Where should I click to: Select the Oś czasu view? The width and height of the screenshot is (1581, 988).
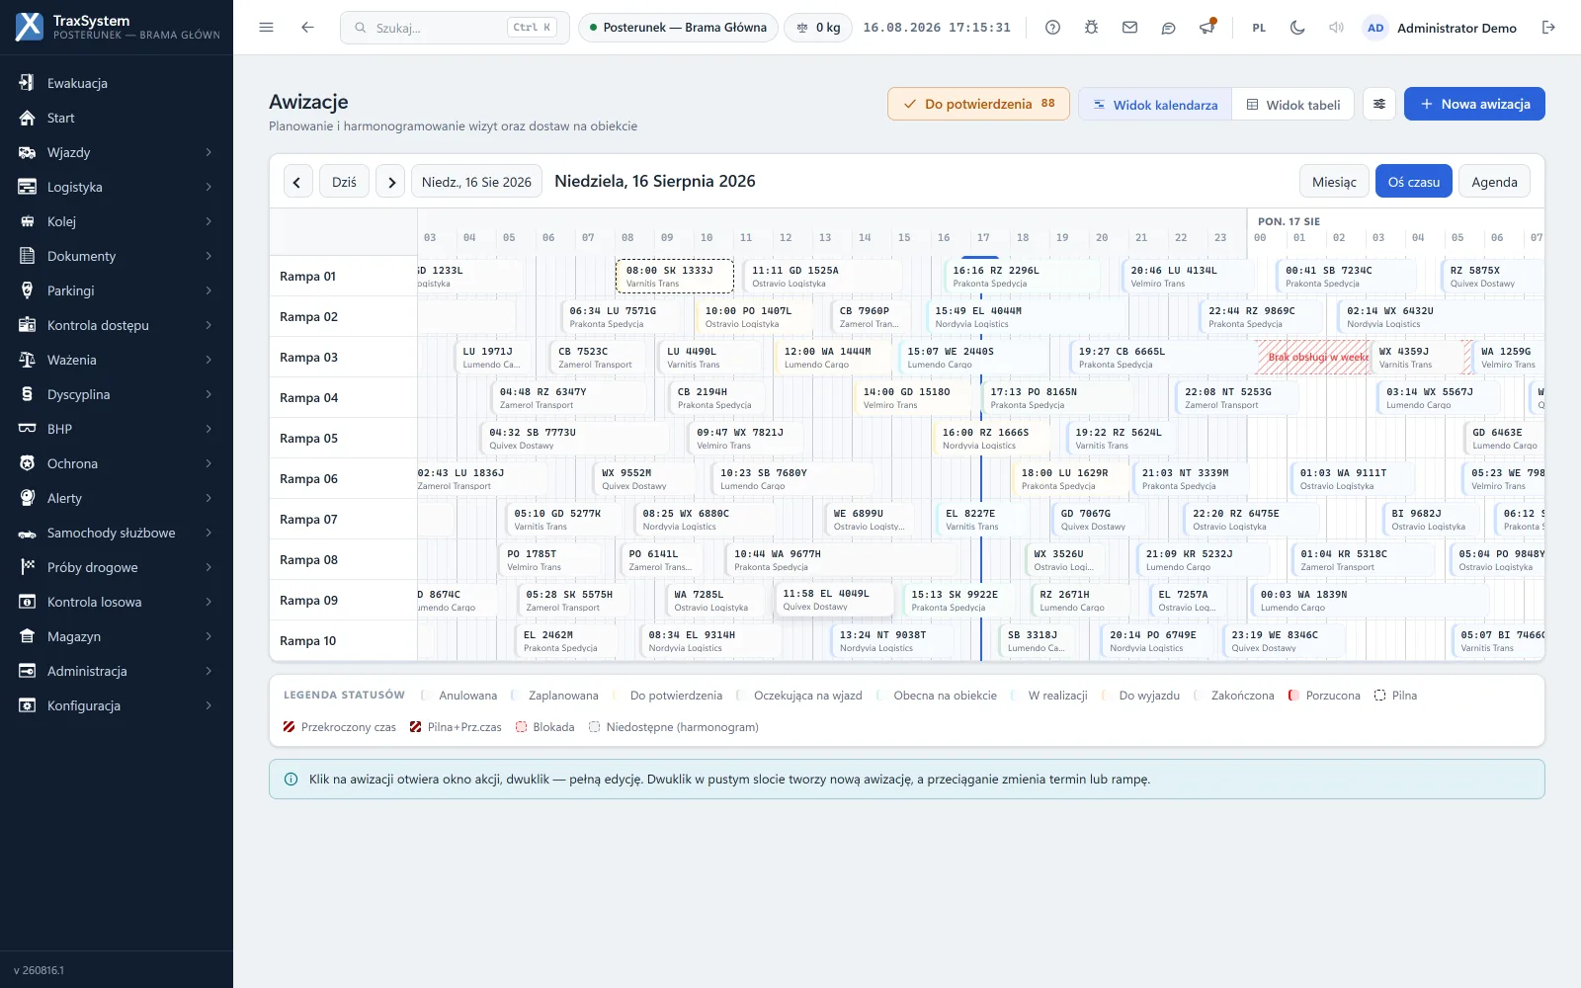click(1413, 182)
